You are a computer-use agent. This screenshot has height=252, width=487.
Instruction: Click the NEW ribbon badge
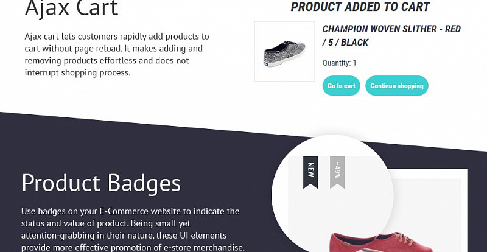310,172
